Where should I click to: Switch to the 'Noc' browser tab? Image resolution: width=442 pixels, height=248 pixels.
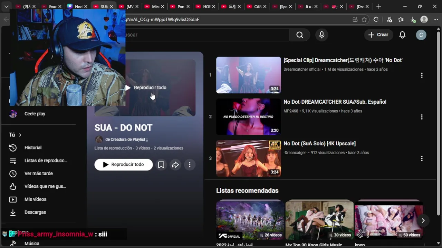pos(78,7)
